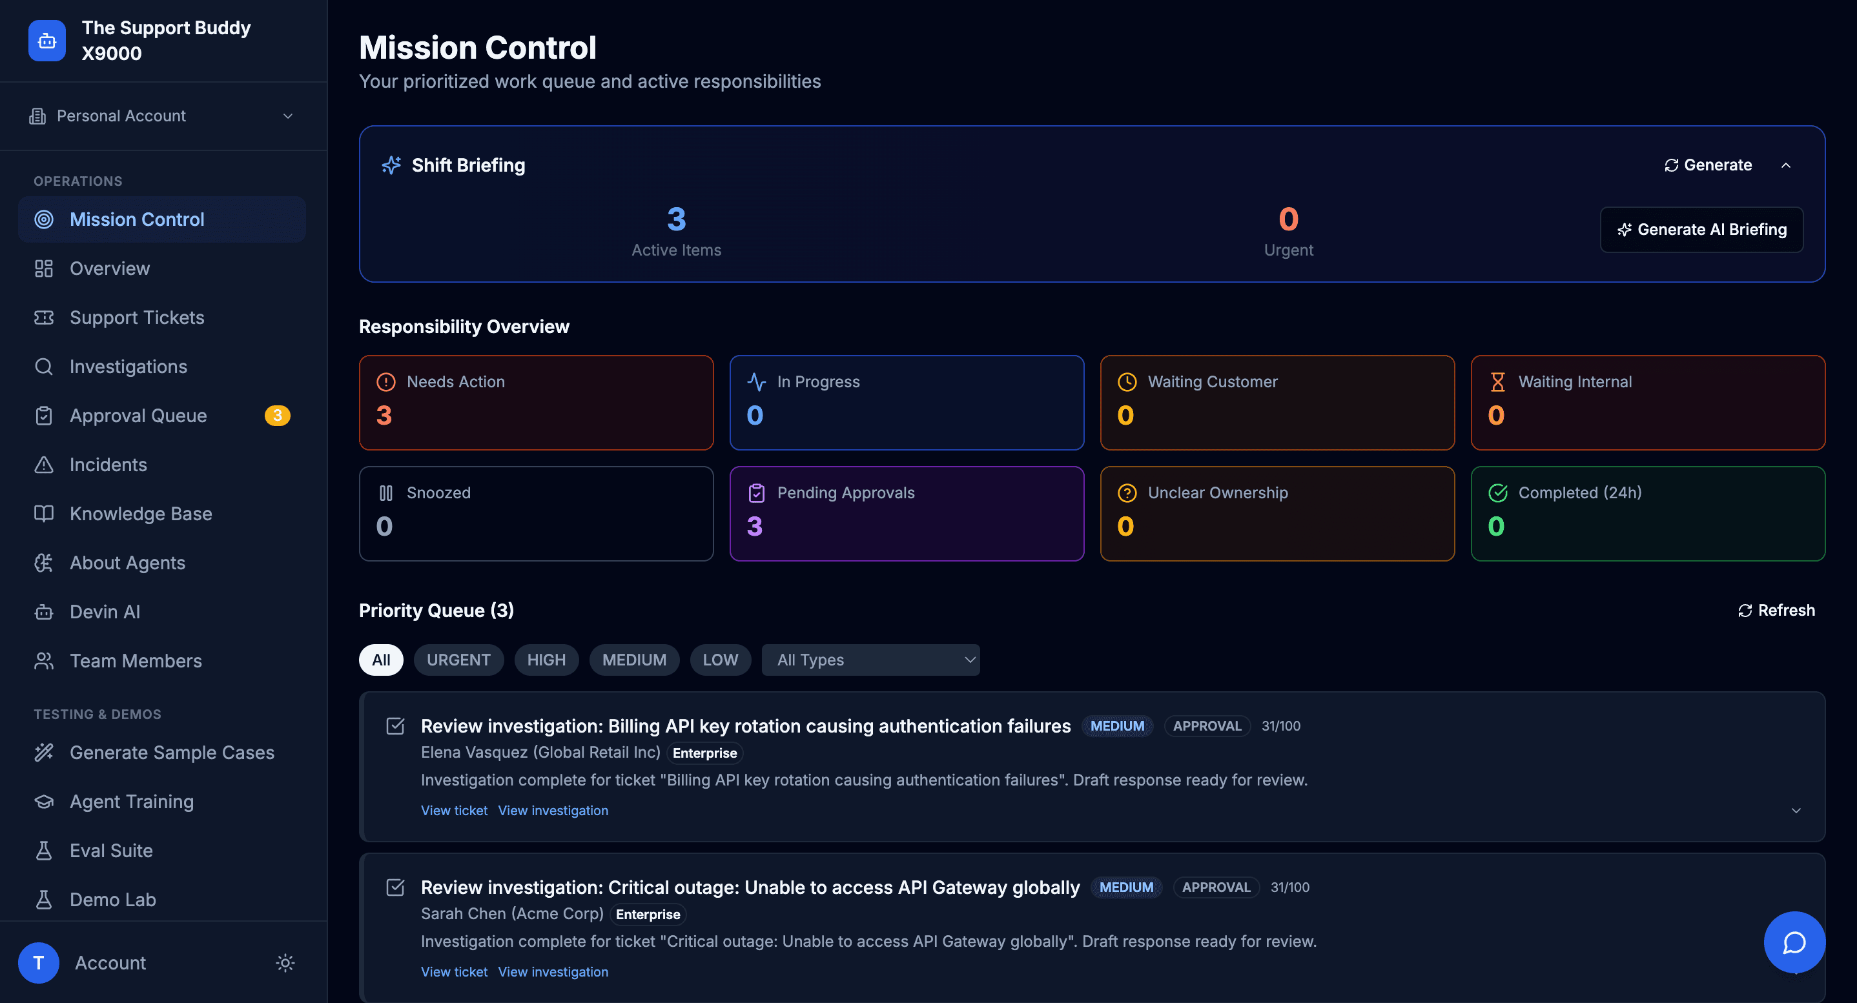
Task: Expand the Billing API key rotation queue item
Action: click(1796, 810)
